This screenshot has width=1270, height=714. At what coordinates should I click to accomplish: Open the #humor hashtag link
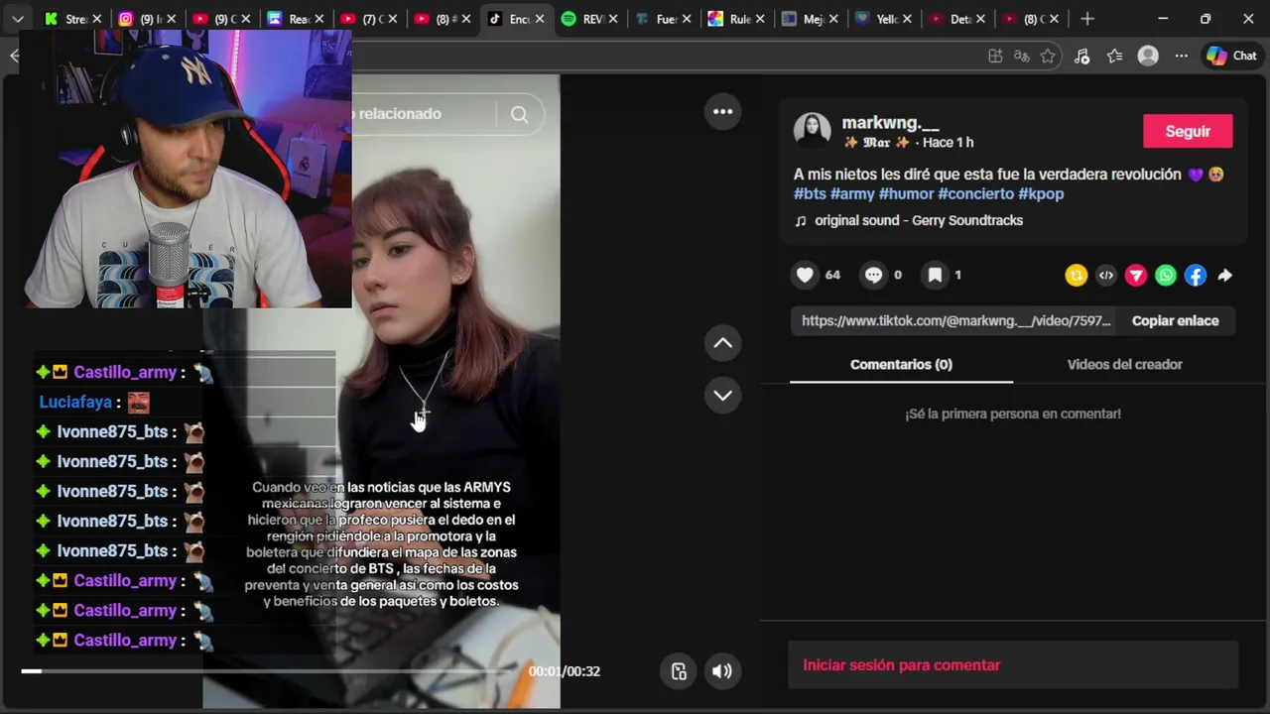pos(906,193)
